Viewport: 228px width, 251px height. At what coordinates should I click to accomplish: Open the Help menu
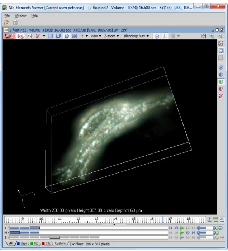click(34, 15)
